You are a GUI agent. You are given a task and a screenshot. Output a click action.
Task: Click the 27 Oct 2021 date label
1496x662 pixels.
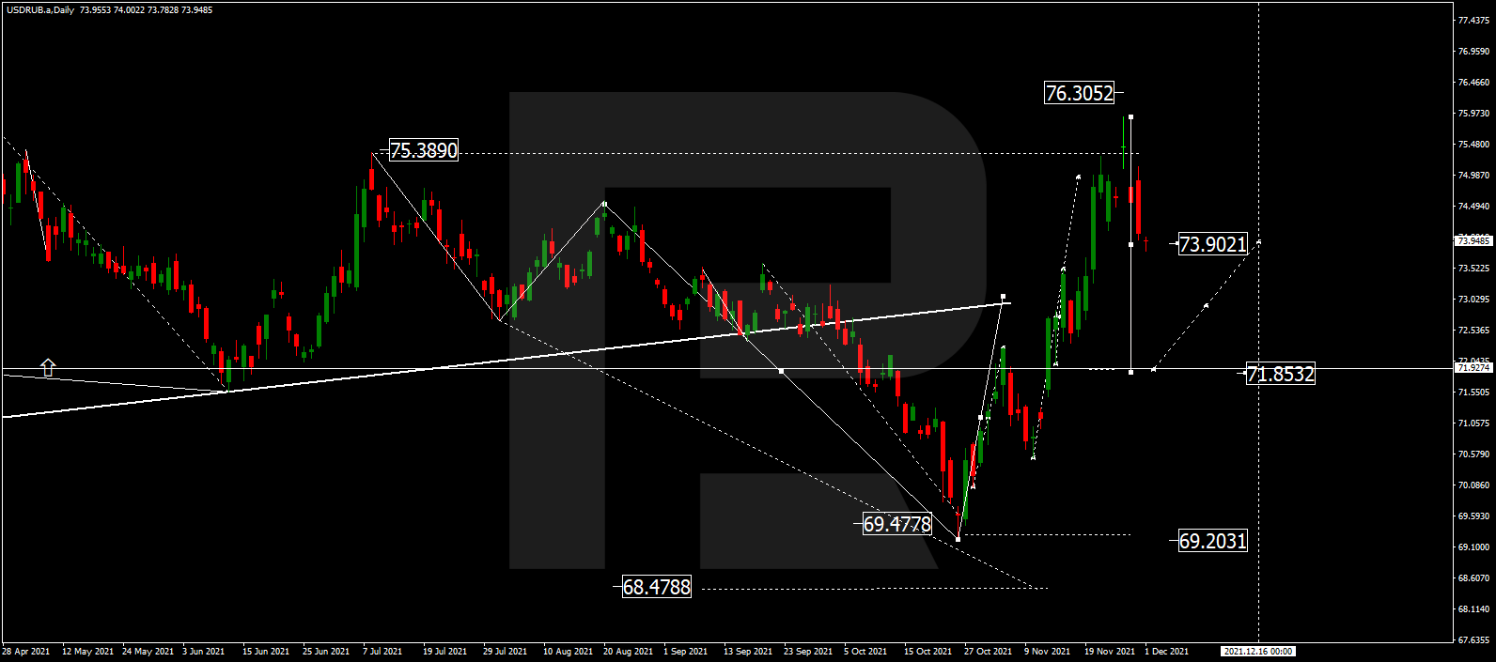coord(988,651)
